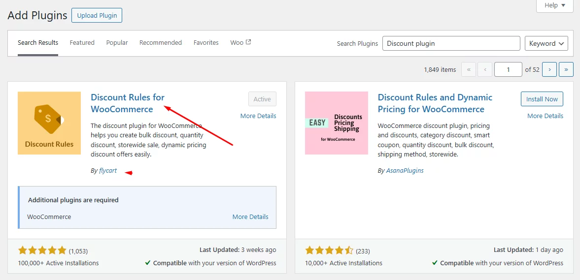580x280 pixels.
Task: Open Discount Rules and Dynamic Pricing title link
Action: (435, 103)
